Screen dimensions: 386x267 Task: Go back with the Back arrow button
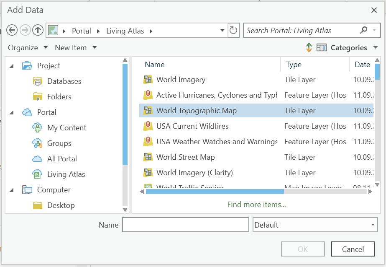tap(12, 30)
